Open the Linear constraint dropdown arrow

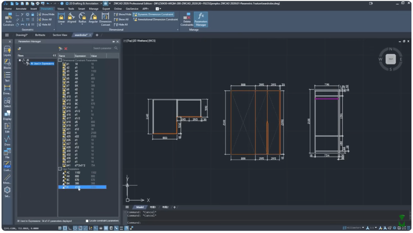(61, 25)
